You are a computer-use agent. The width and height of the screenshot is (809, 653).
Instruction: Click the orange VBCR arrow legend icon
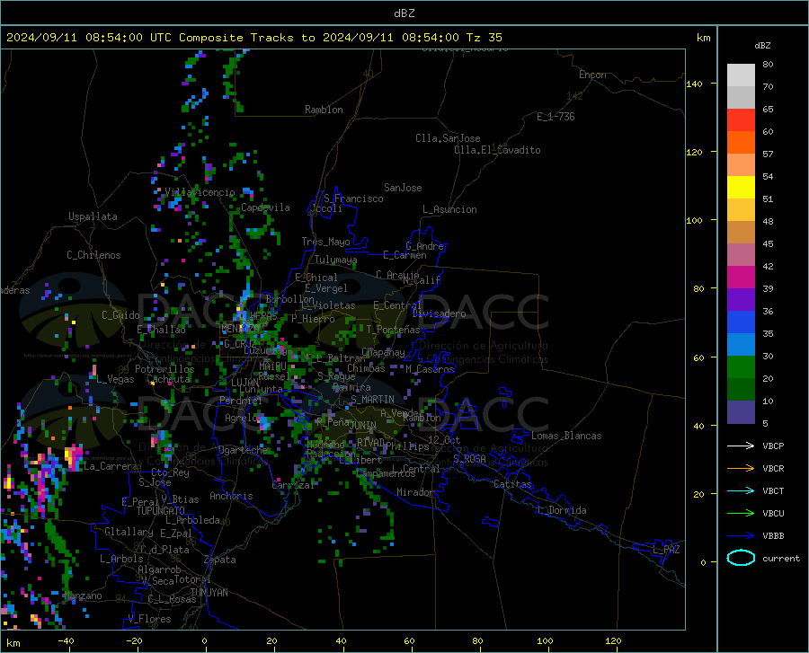pyautogui.click(x=741, y=469)
